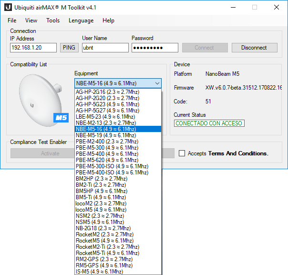Select AG-HP-5G27 from equipment list

tap(118, 111)
